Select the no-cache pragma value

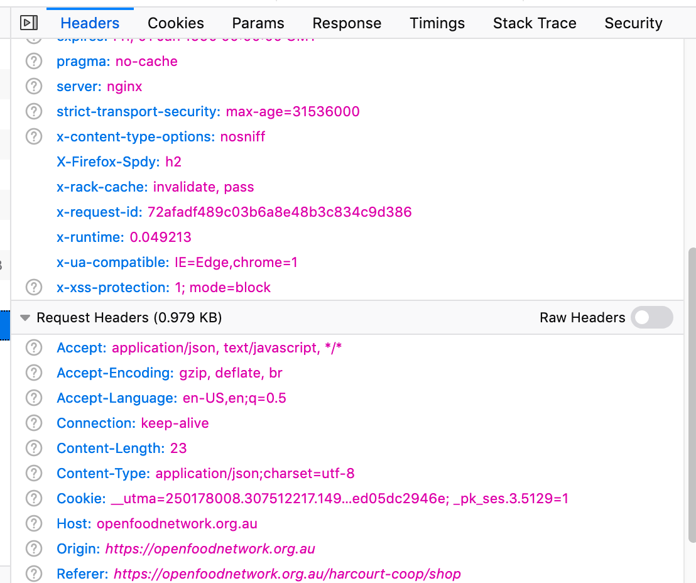pyautogui.click(x=146, y=62)
